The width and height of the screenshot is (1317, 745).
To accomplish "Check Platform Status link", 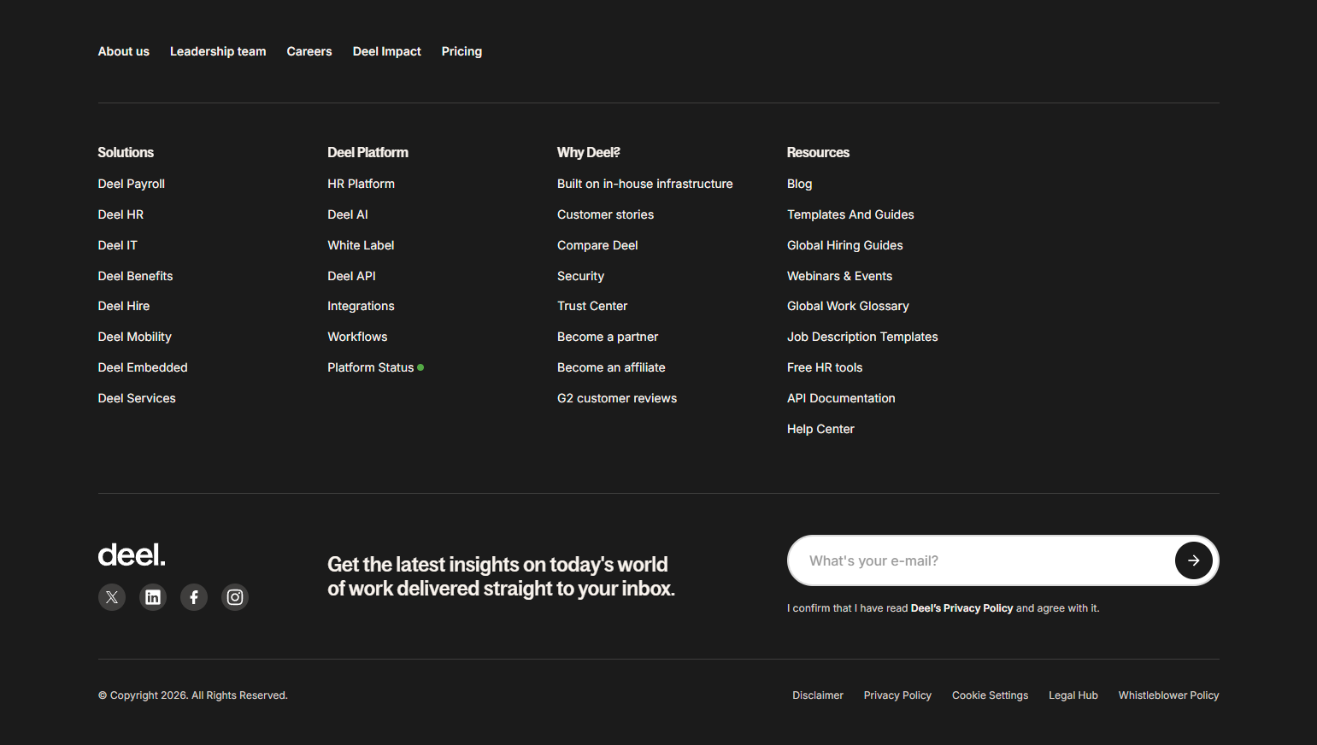I will coord(375,367).
